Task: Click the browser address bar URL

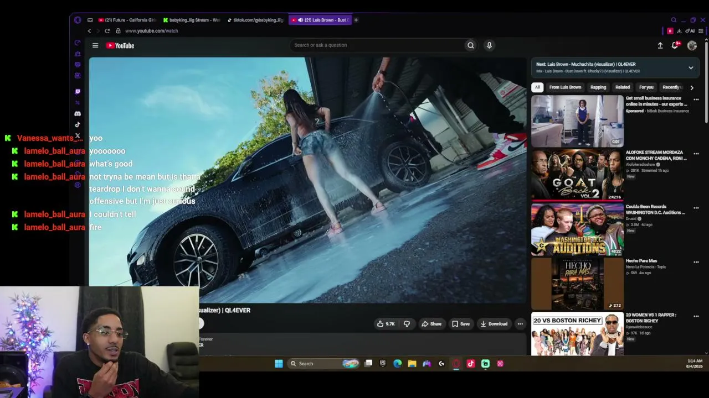Action: (151, 31)
